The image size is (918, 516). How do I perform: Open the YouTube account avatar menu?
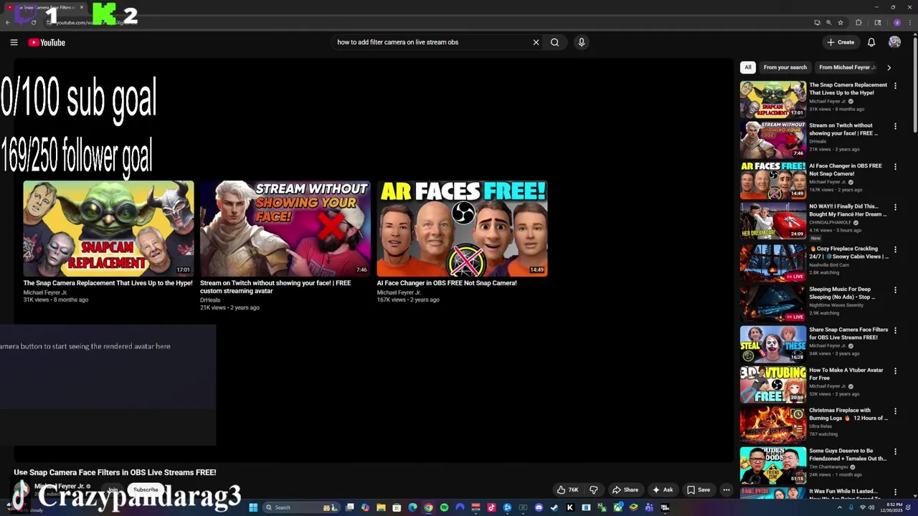894,42
